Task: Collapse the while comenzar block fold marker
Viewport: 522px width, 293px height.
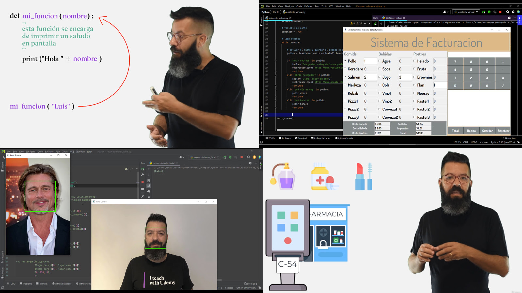Action: click(275, 42)
